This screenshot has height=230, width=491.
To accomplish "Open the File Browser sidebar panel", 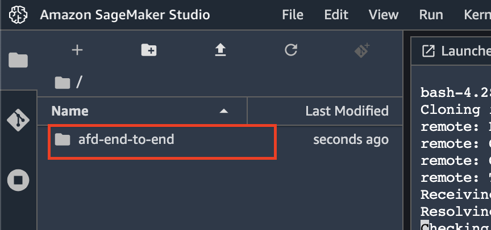I will coord(18,60).
